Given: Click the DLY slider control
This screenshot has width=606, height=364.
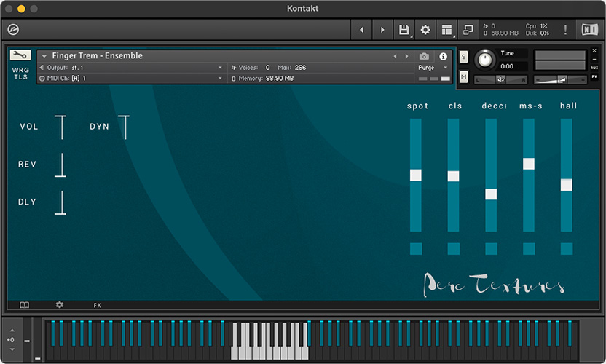Looking at the screenshot, I should coord(60,202).
